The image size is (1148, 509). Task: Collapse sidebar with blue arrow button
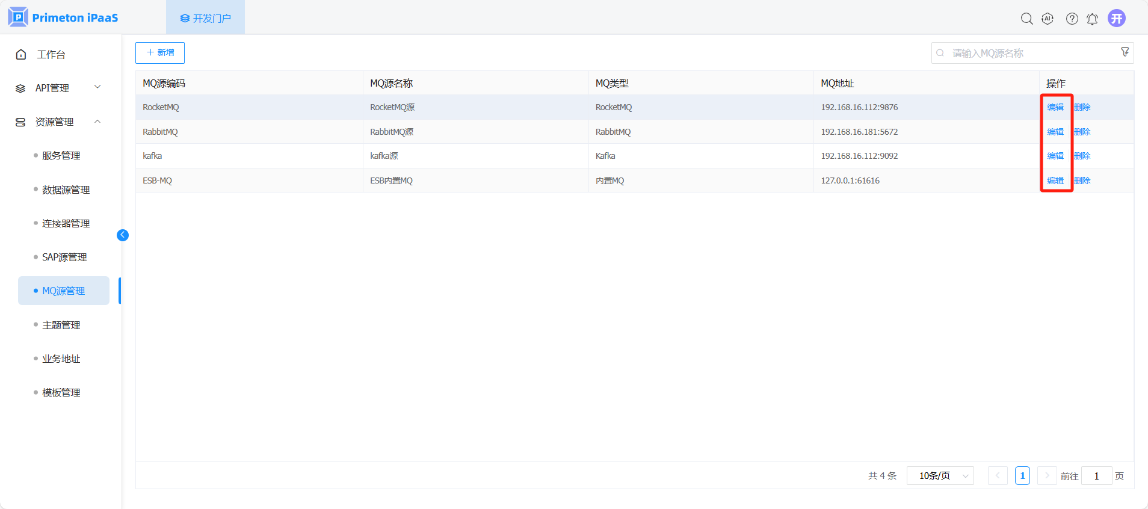click(x=123, y=235)
